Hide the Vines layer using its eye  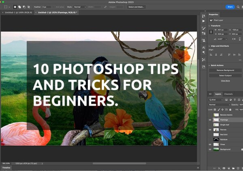point(210,145)
